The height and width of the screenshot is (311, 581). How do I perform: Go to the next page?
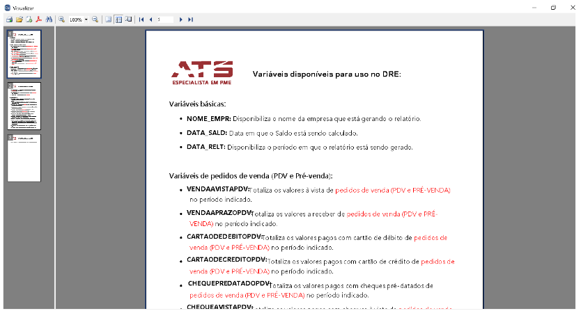(181, 19)
